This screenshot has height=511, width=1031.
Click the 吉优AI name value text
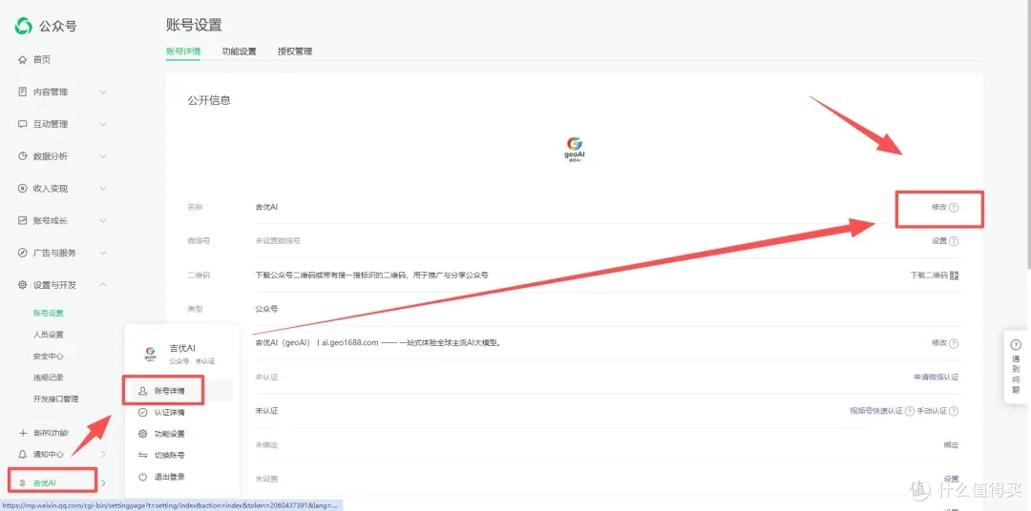click(x=267, y=207)
